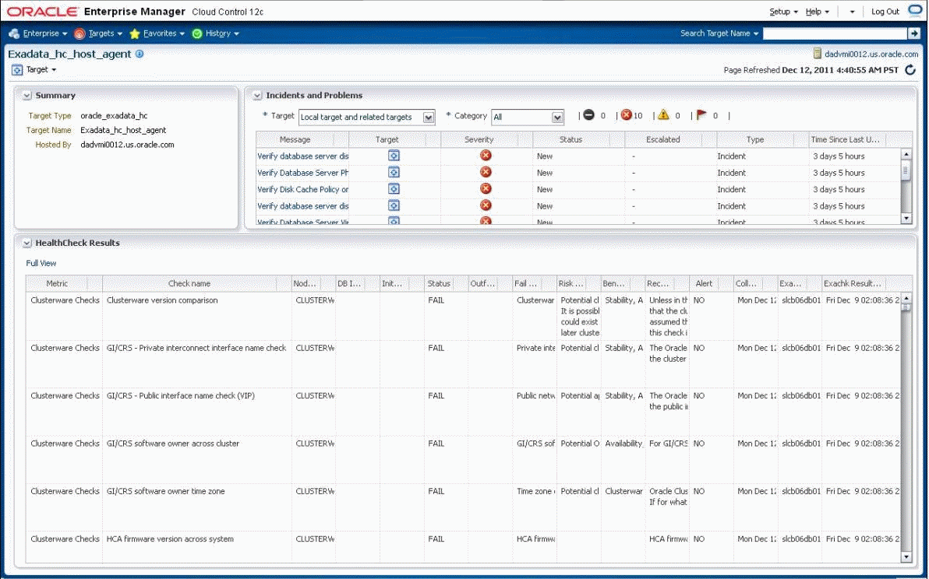The width and height of the screenshot is (929, 579).
Task: Open the Full View link
Action: [x=41, y=263]
